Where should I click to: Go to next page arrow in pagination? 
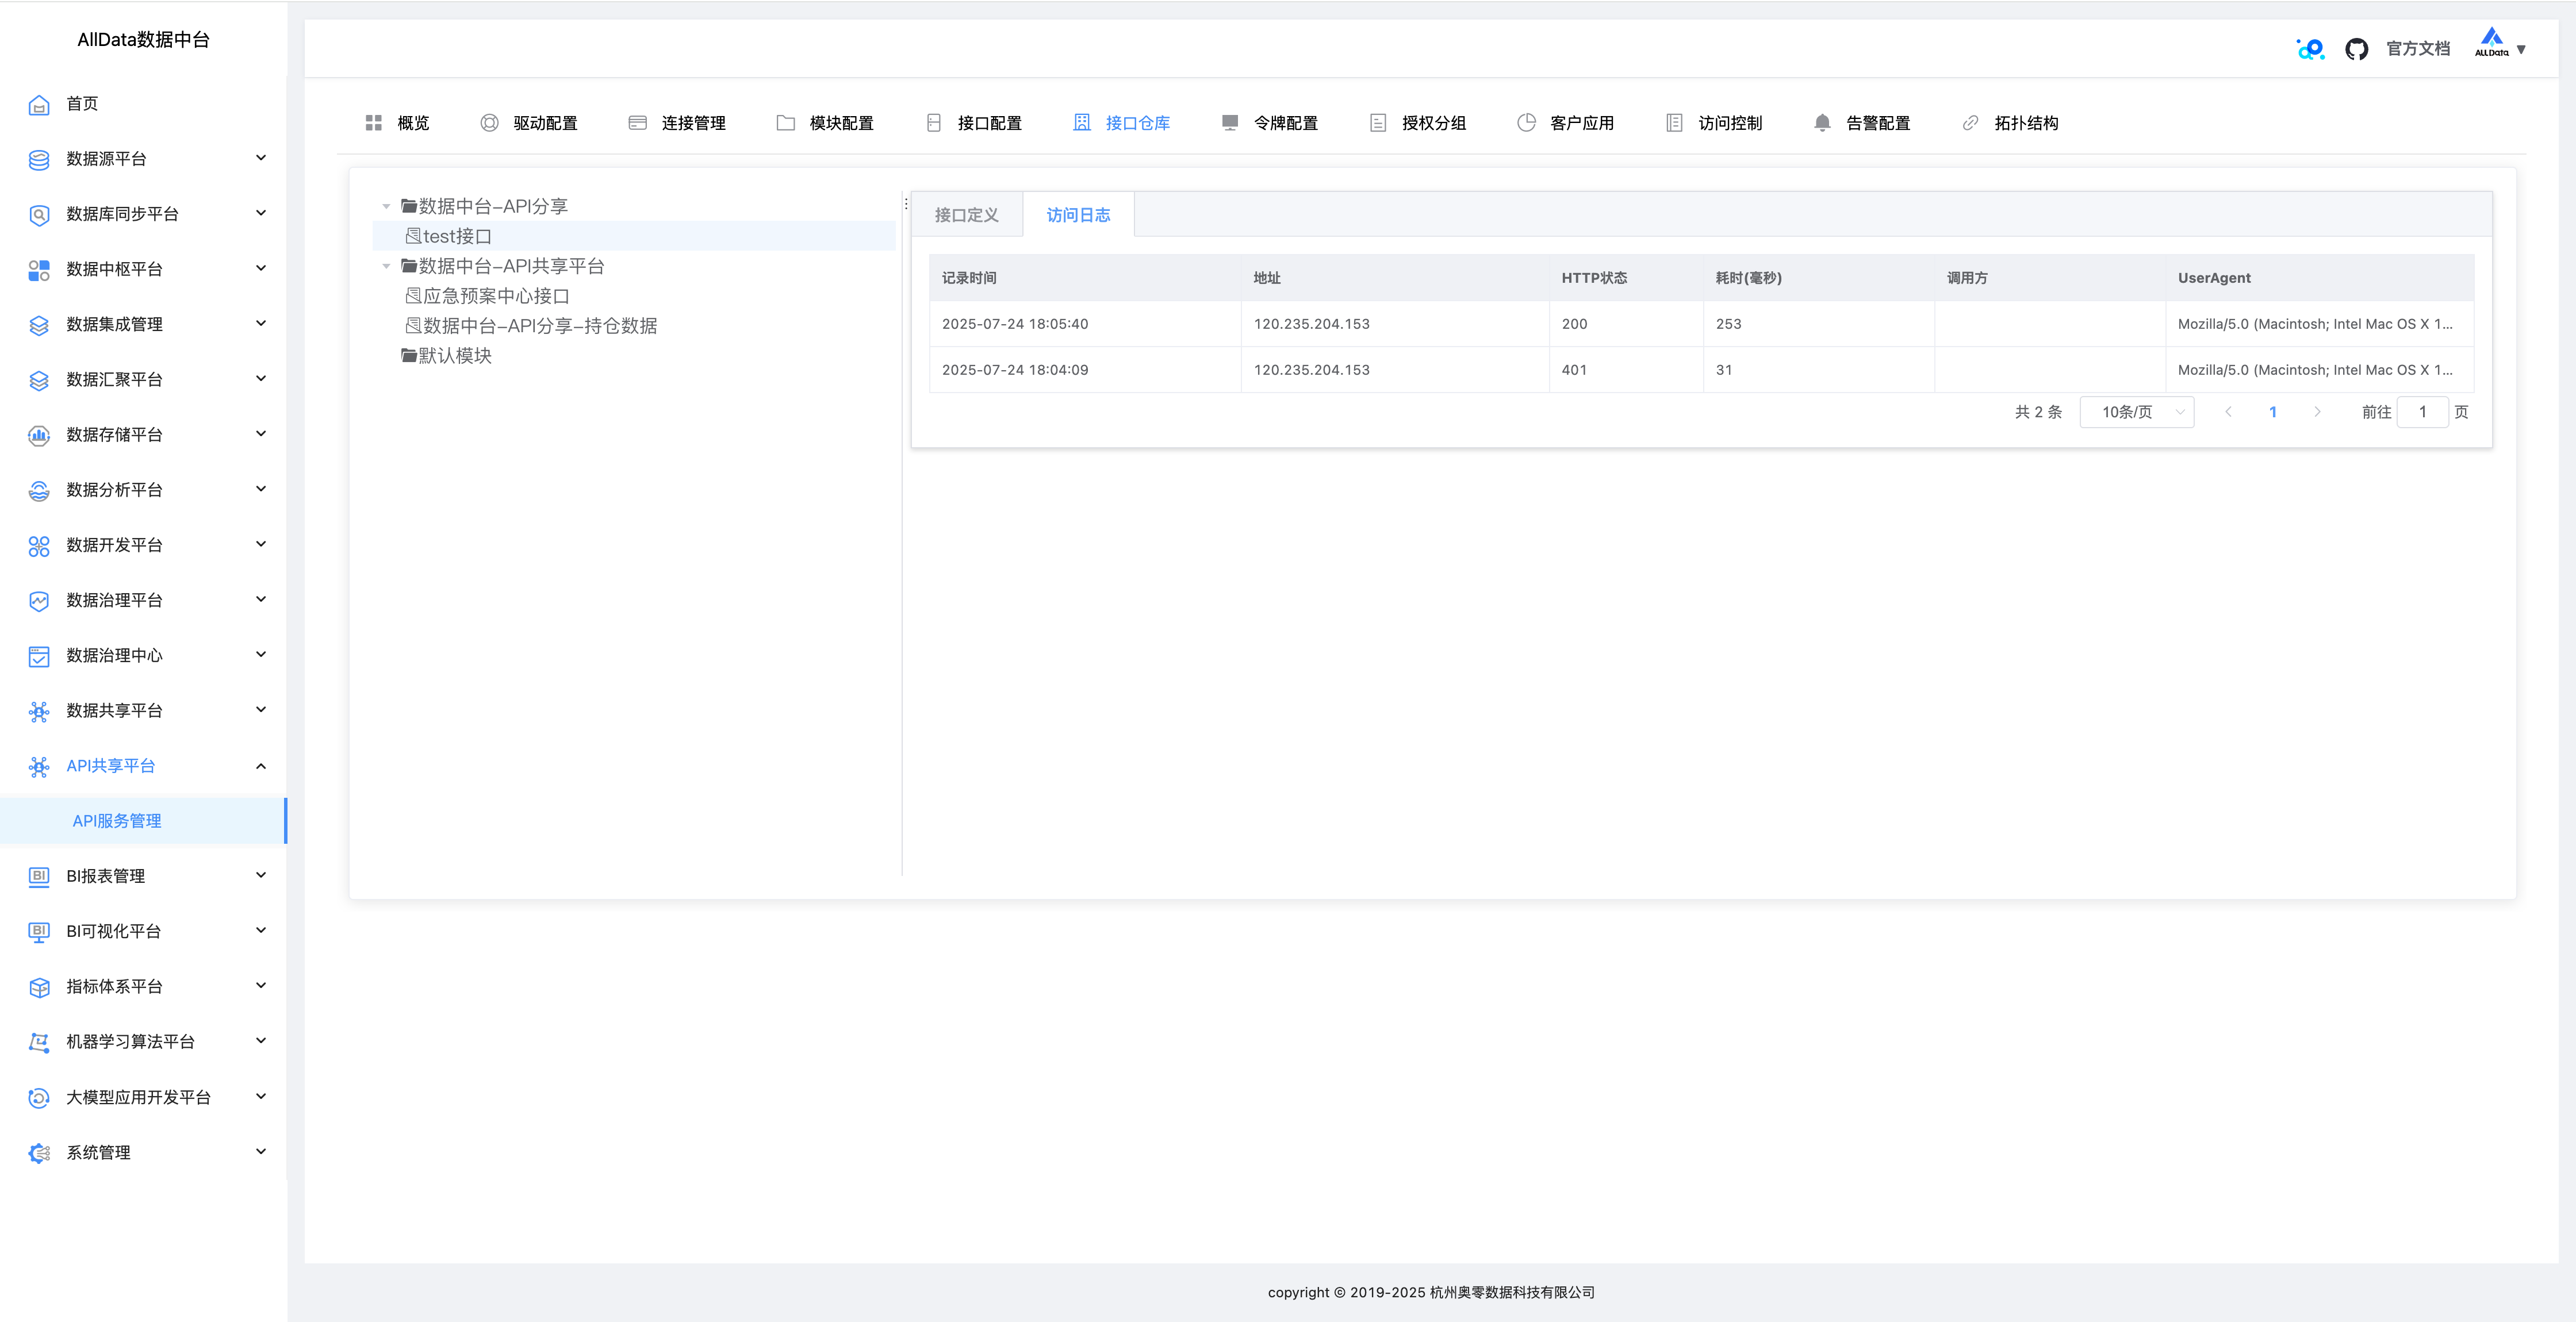point(2317,412)
